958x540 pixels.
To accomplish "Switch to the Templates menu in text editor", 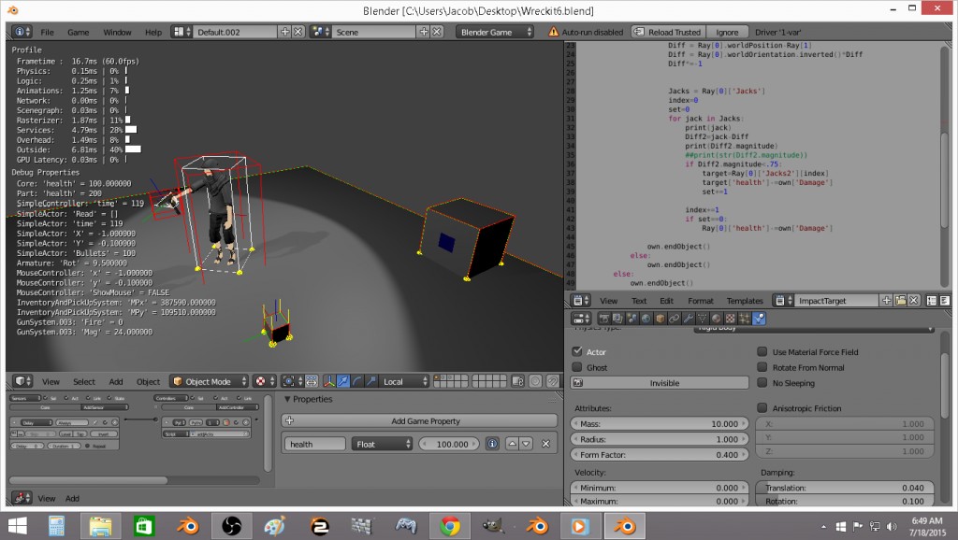I will coord(746,300).
